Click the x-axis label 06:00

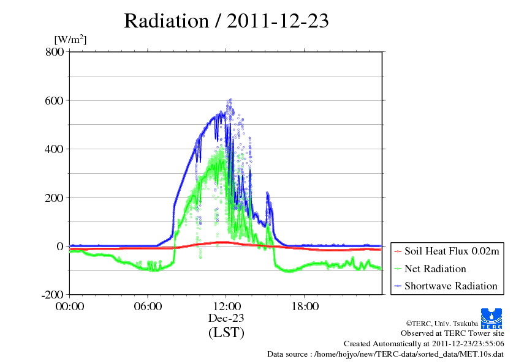click(148, 306)
